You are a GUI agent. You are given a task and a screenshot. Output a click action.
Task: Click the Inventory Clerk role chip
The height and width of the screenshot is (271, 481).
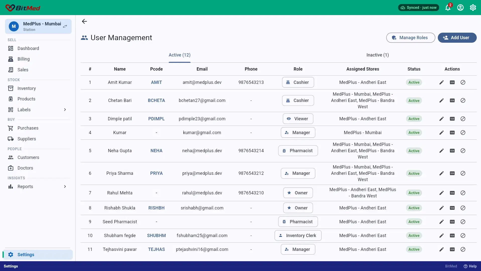pyautogui.click(x=298, y=236)
